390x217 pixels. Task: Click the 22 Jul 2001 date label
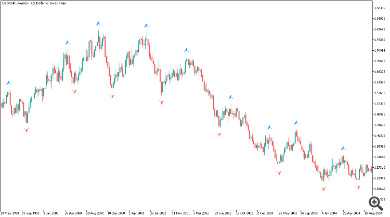tap(158, 213)
